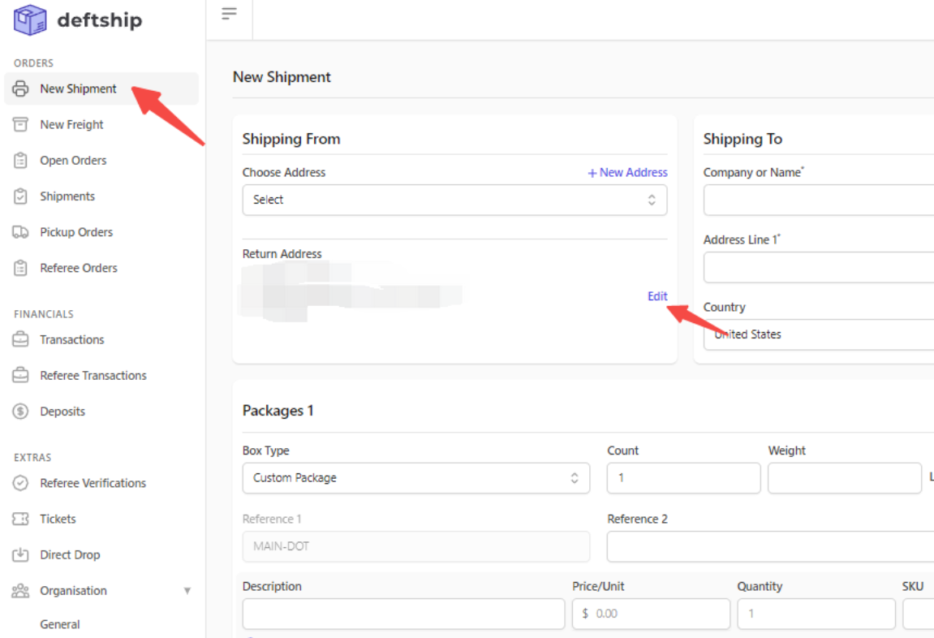934x638 pixels.
Task: Add a new address via the New Address link
Action: click(x=626, y=172)
